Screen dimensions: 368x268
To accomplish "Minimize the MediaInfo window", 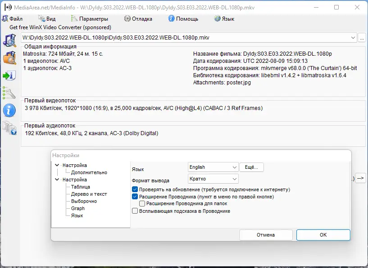I will click(316, 7).
